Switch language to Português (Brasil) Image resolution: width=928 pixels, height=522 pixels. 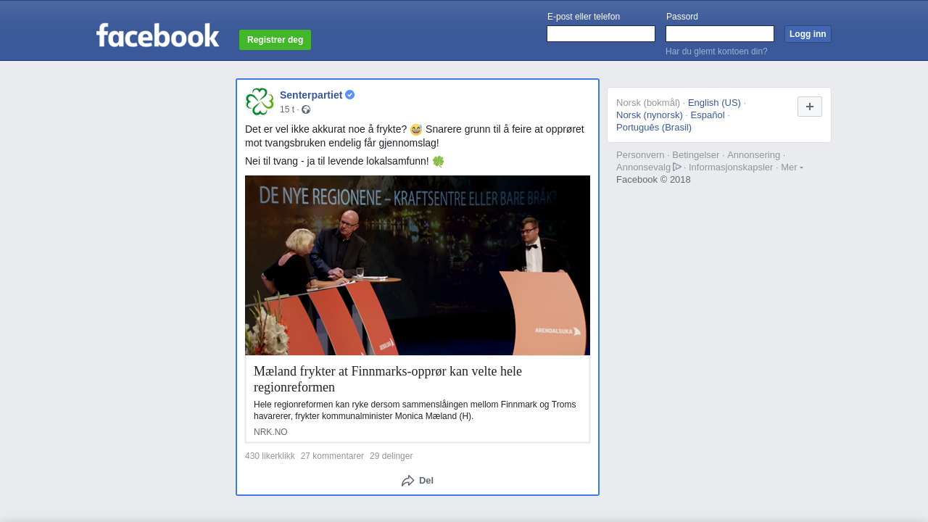[x=654, y=128]
